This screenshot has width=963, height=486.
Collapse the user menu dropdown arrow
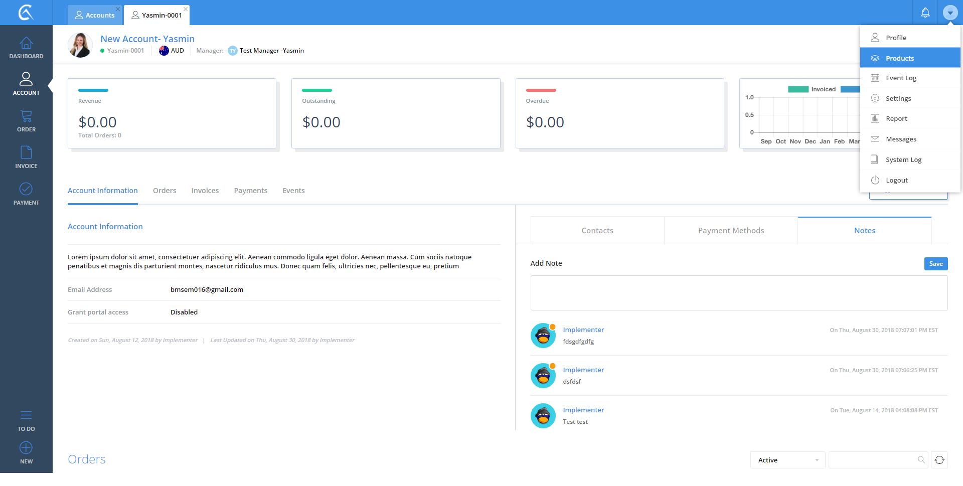coord(950,13)
